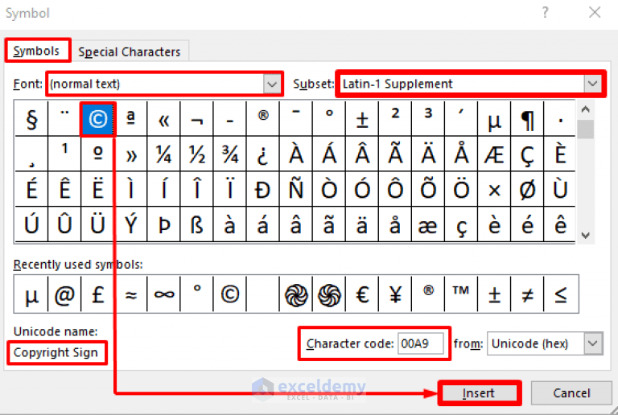
Task: Select the plus-minus ± symbol in the grid
Action: pyautogui.click(x=362, y=119)
